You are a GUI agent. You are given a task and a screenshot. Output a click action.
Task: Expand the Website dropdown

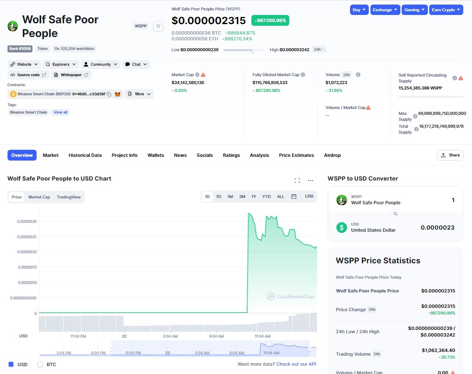coord(24,64)
